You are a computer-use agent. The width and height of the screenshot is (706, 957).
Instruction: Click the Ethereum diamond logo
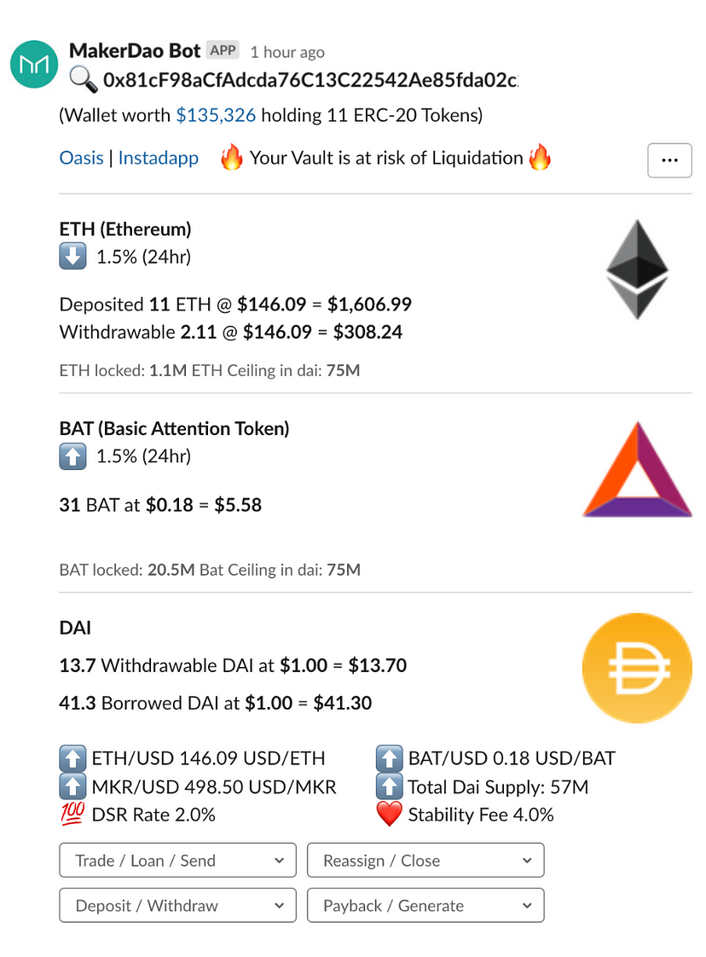pos(637,270)
